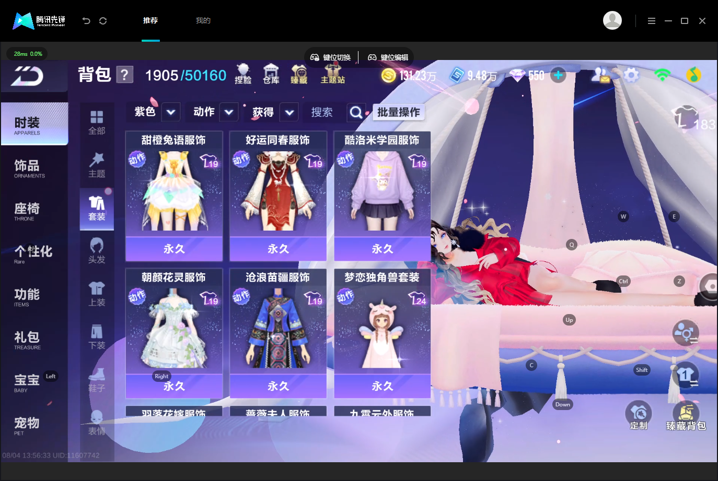Image resolution: width=718 pixels, height=481 pixels.
Task: Select the 座椅 category tab
Action: pos(34,211)
